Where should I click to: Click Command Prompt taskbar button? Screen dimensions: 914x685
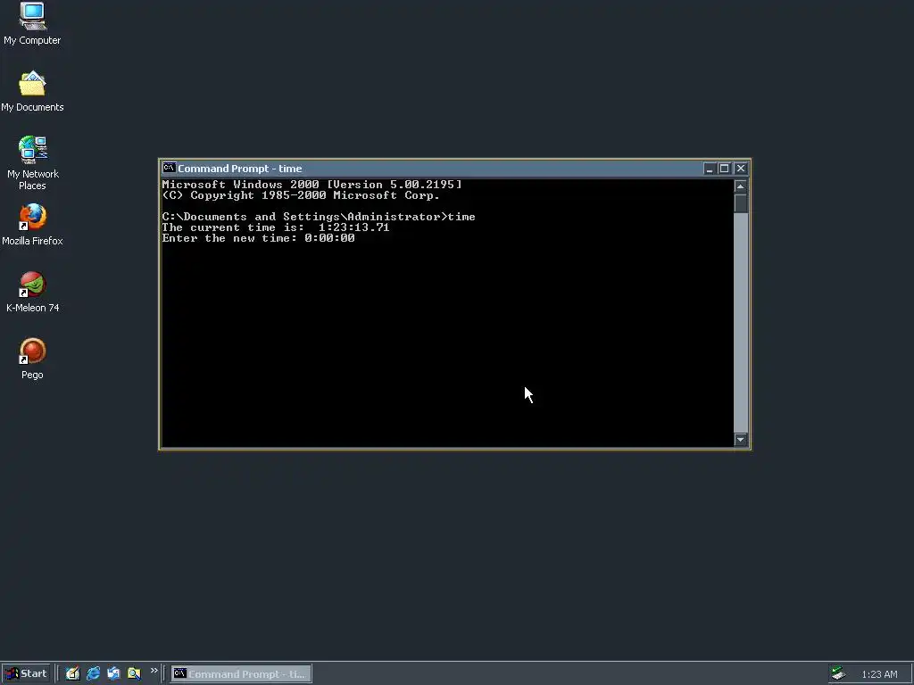pyautogui.click(x=241, y=674)
